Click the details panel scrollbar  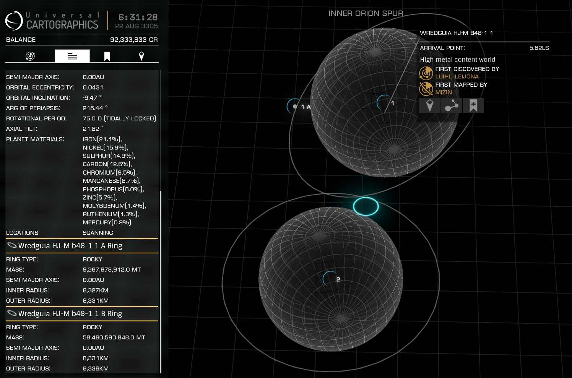point(161,282)
